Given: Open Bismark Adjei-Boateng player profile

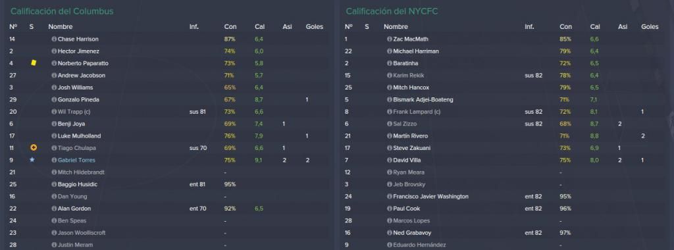Looking at the screenshot, I should (423, 99).
